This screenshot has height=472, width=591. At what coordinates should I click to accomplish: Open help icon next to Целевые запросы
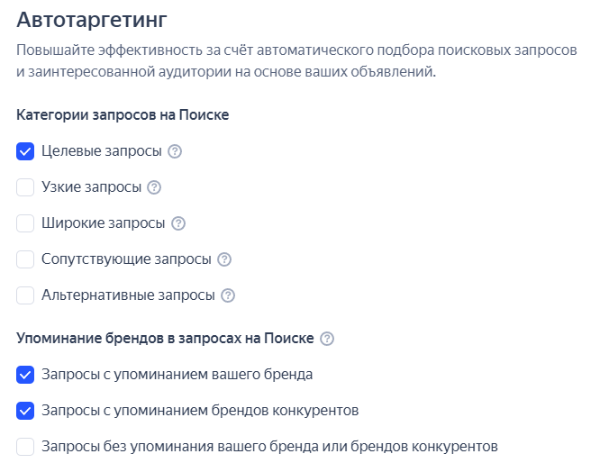pyautogui.click(x=175, y=151)
